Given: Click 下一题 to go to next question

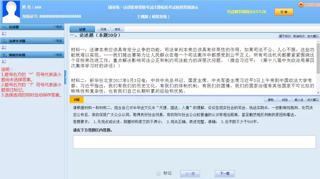Looking at the screenshot, I should (x=224, y=173).
